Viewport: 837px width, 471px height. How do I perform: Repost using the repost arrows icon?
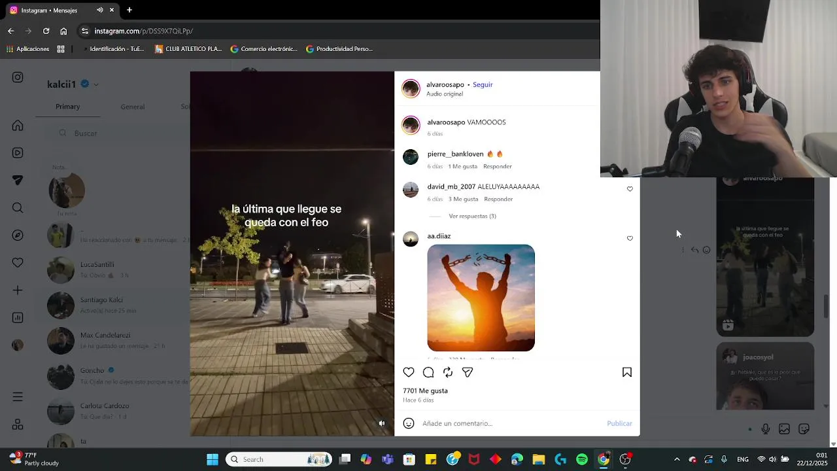(x=448, y=372)
